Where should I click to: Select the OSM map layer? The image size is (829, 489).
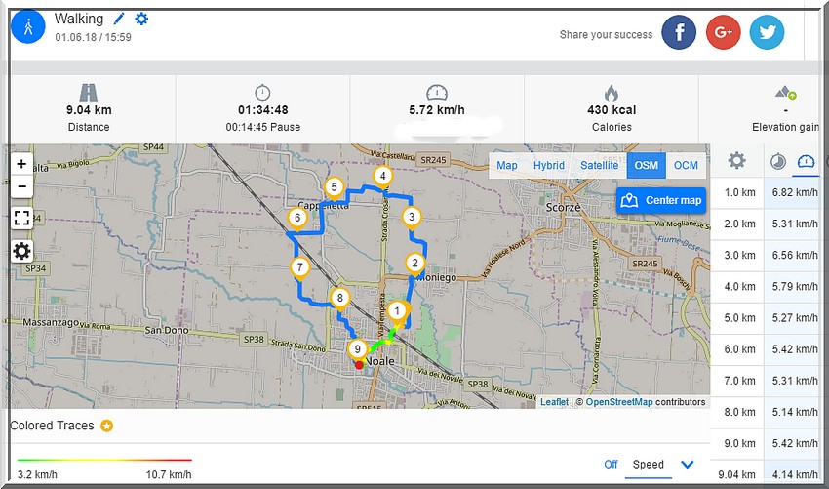(646, 166)
